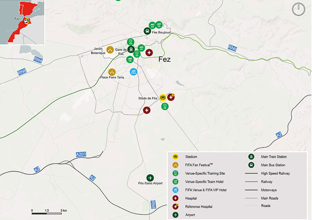Click the reference hospital marker beside the stadium
Viewport: 312px width, 220px height.
(171, 97)
